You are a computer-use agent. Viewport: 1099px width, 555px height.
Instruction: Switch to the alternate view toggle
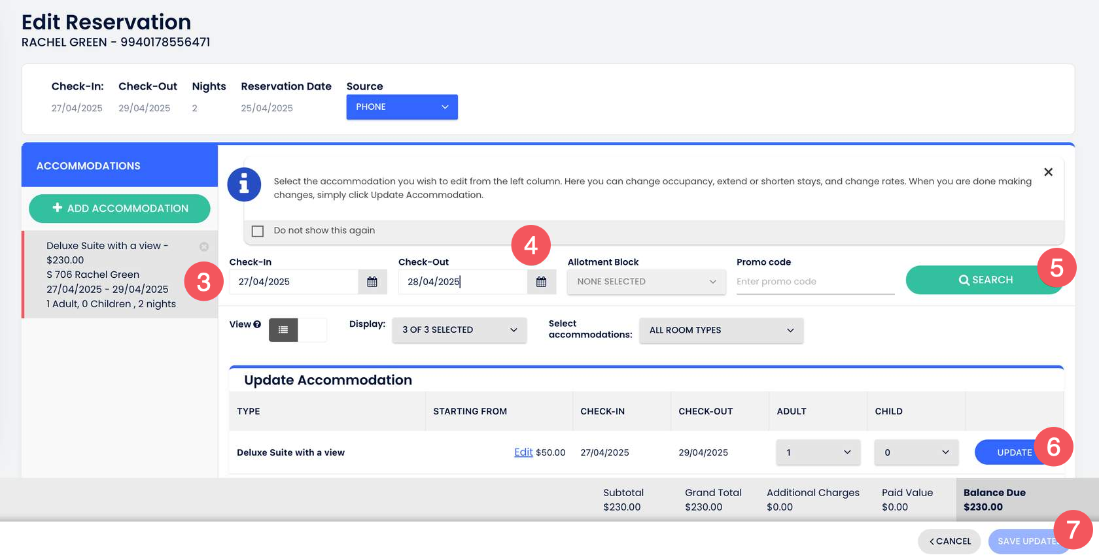tap(312, 330)
